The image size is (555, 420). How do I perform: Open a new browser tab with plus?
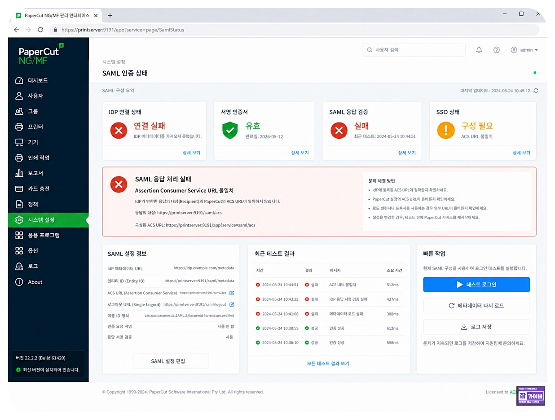110,15
